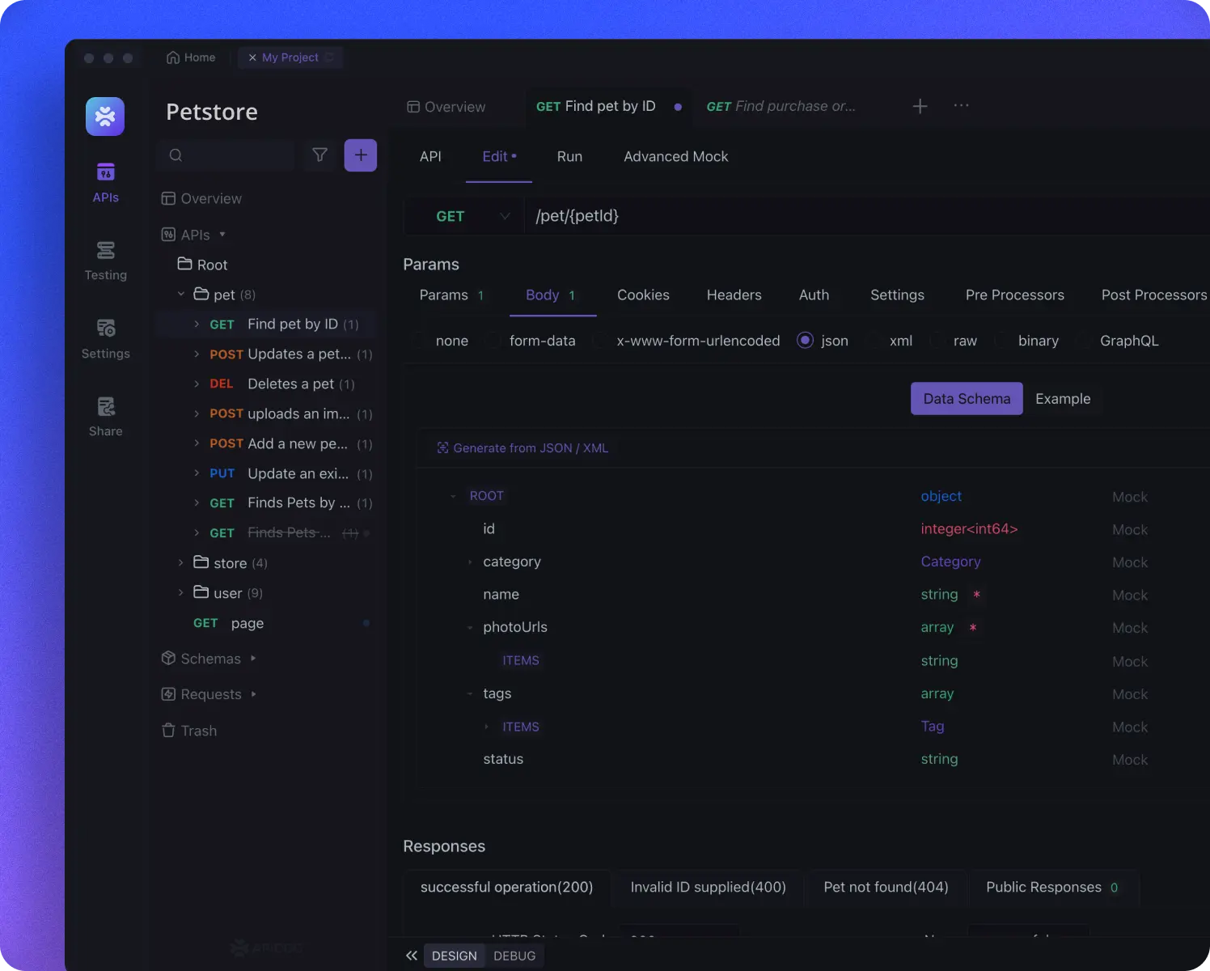Viewport: 1210px width, 971px height.
Task: Open Overview in the sidebar tree
Action: coord(202,198)
